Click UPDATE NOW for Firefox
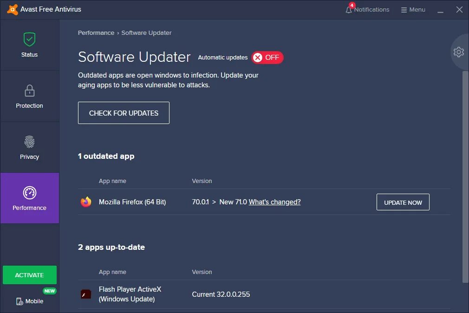The width and height of the screenshot is (469, 313). (403, 202)
